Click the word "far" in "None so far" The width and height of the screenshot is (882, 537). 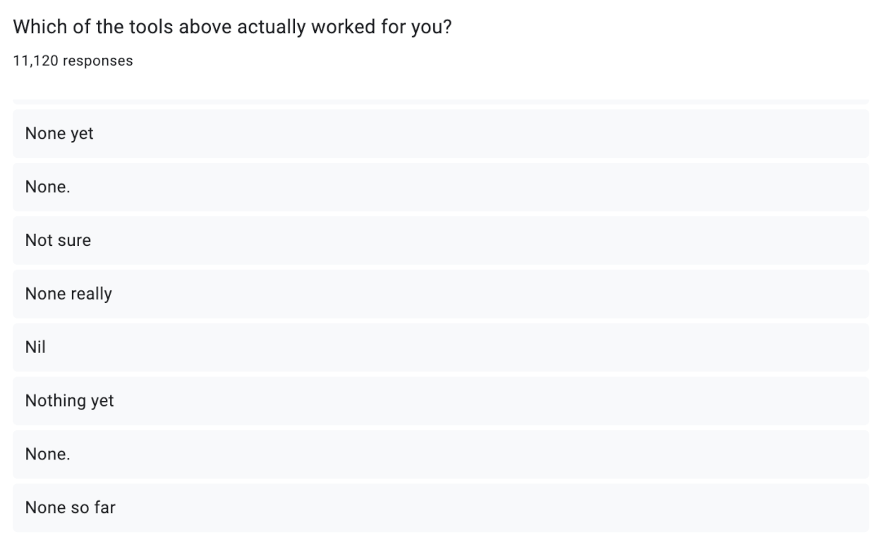point(104,507)
